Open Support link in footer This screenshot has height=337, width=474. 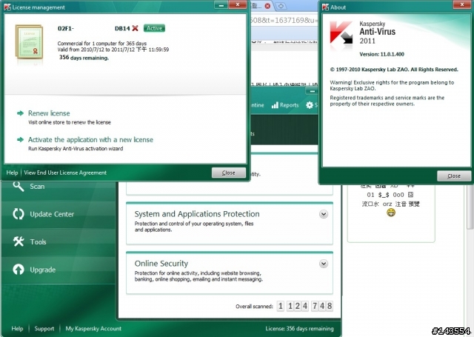[44, 329]
